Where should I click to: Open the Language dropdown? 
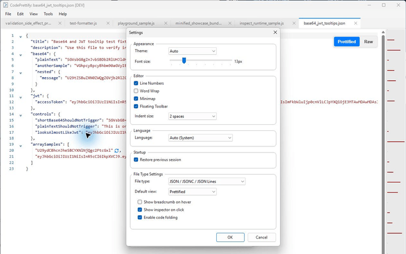coord(201,138)
